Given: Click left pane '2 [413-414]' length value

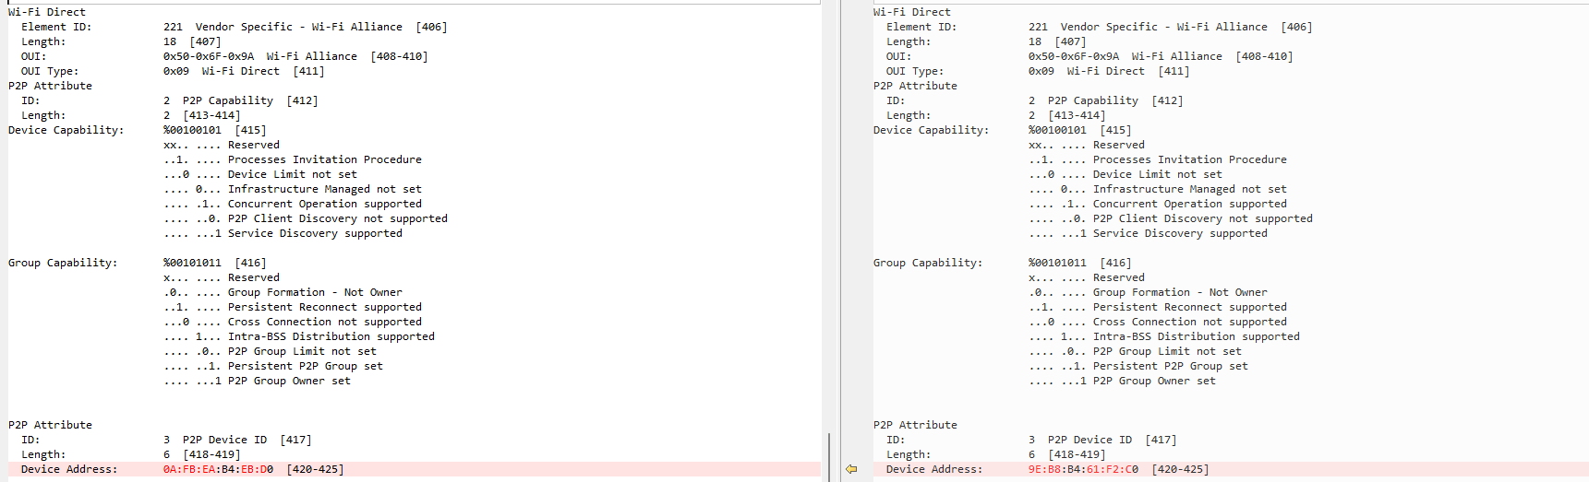Looking at the screenshot, I should [x=202, y=115].
